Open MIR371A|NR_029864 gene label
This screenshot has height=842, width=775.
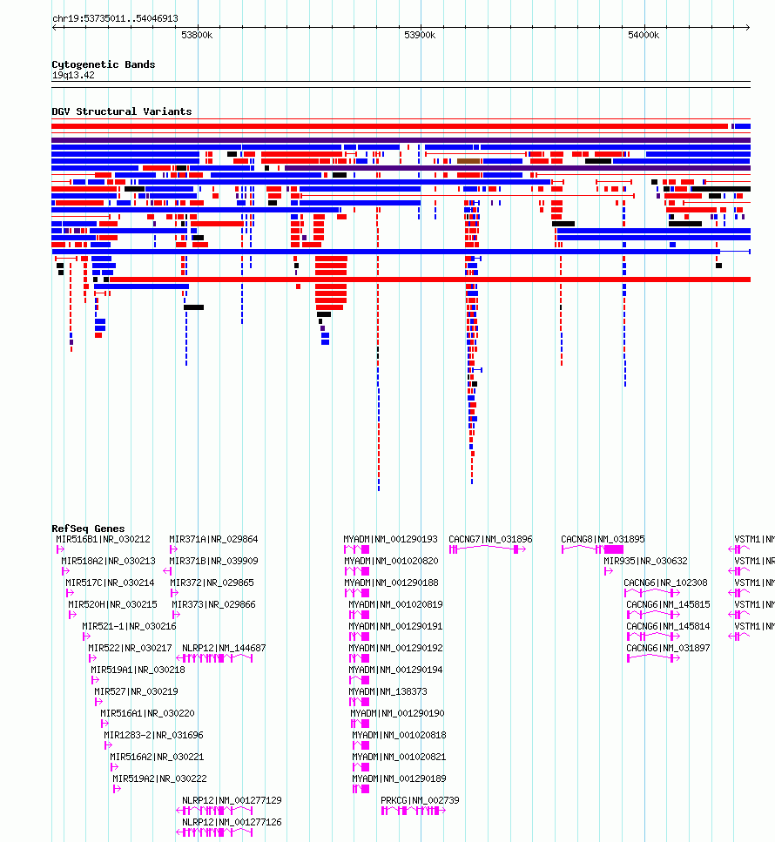click(x=213, y=539)
